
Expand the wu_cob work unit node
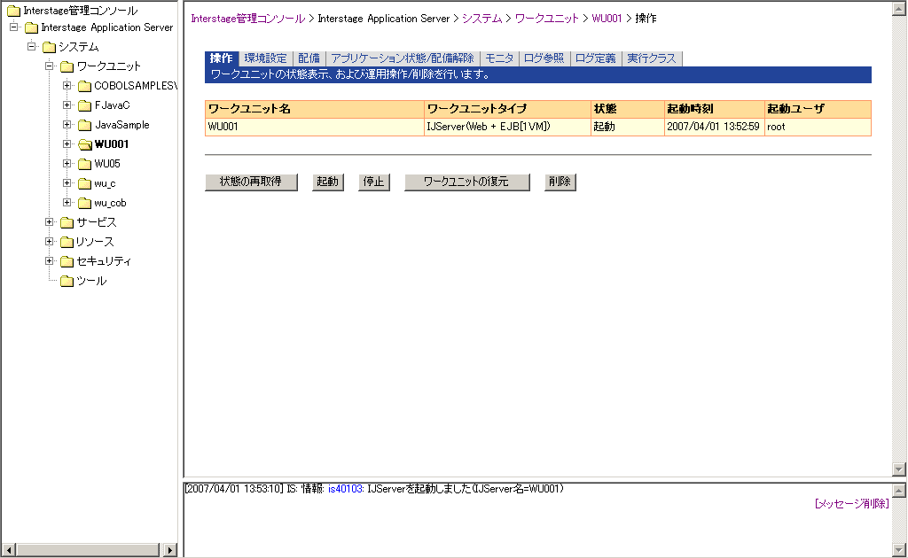pos(67,202)
